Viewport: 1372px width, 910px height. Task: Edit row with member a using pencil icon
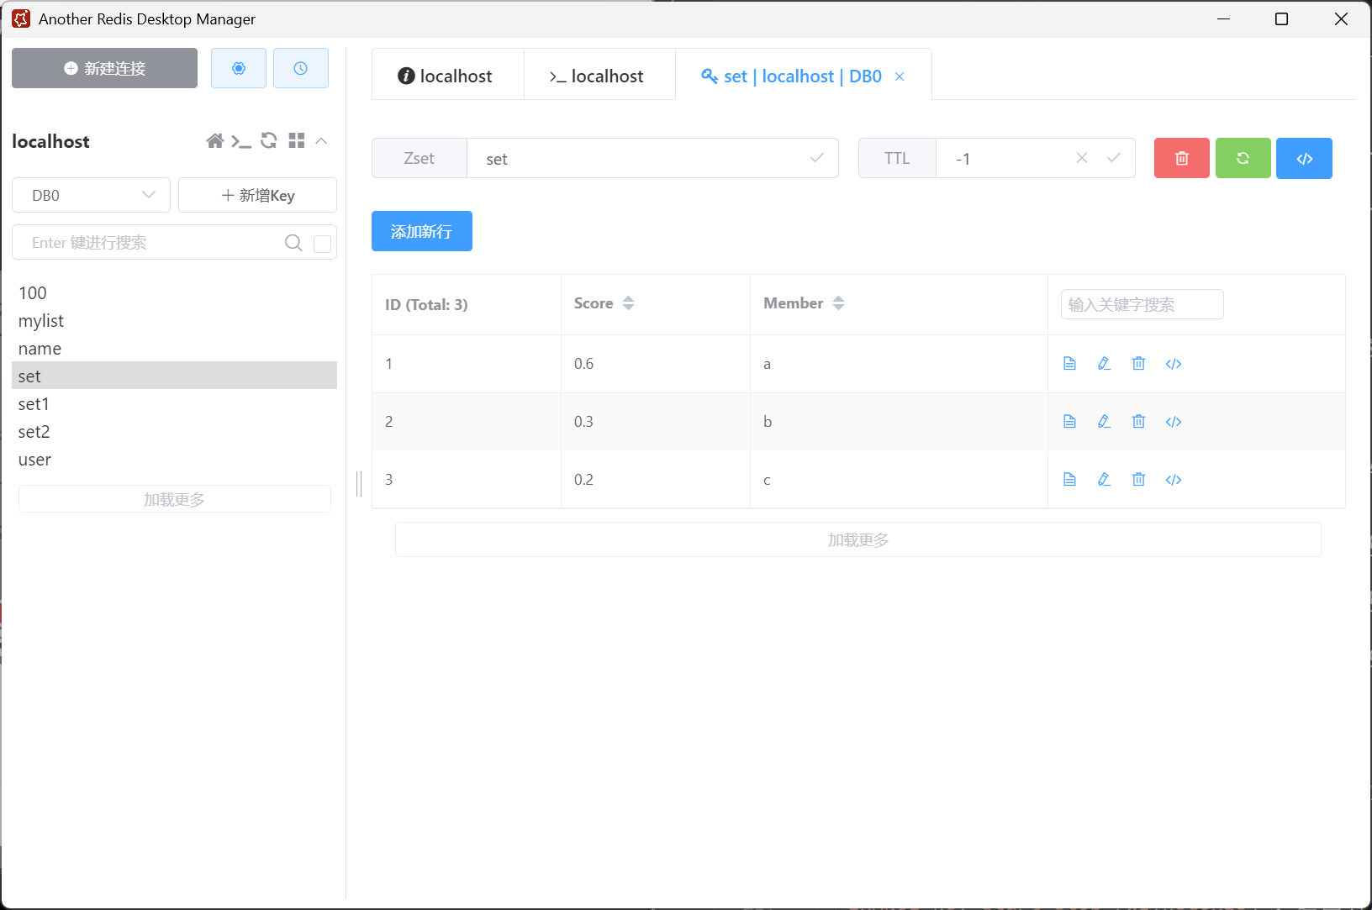tap(1104, 364)
